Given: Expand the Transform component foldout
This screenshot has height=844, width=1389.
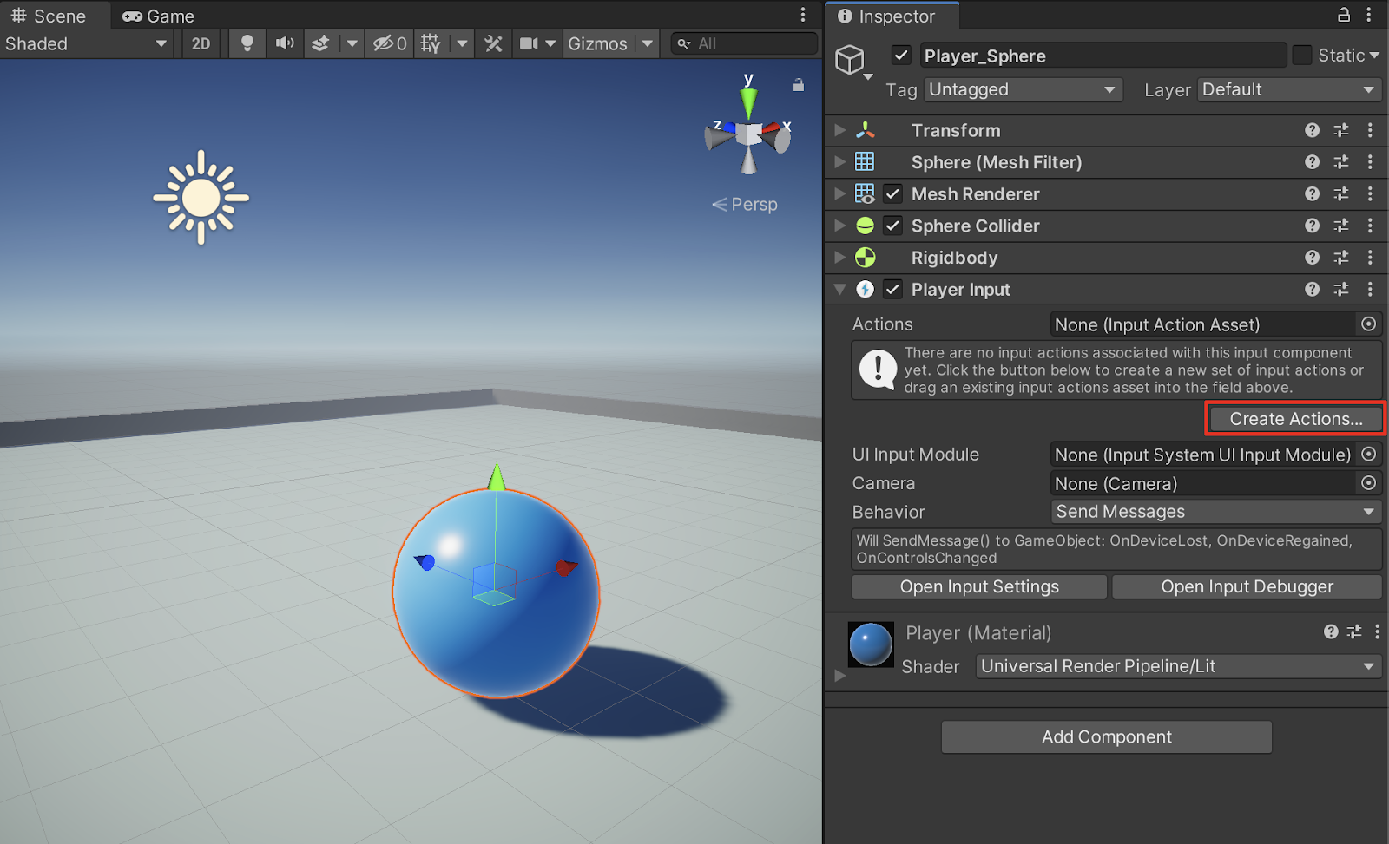Looking at the screenshot, I should click(x=839, y=130).
